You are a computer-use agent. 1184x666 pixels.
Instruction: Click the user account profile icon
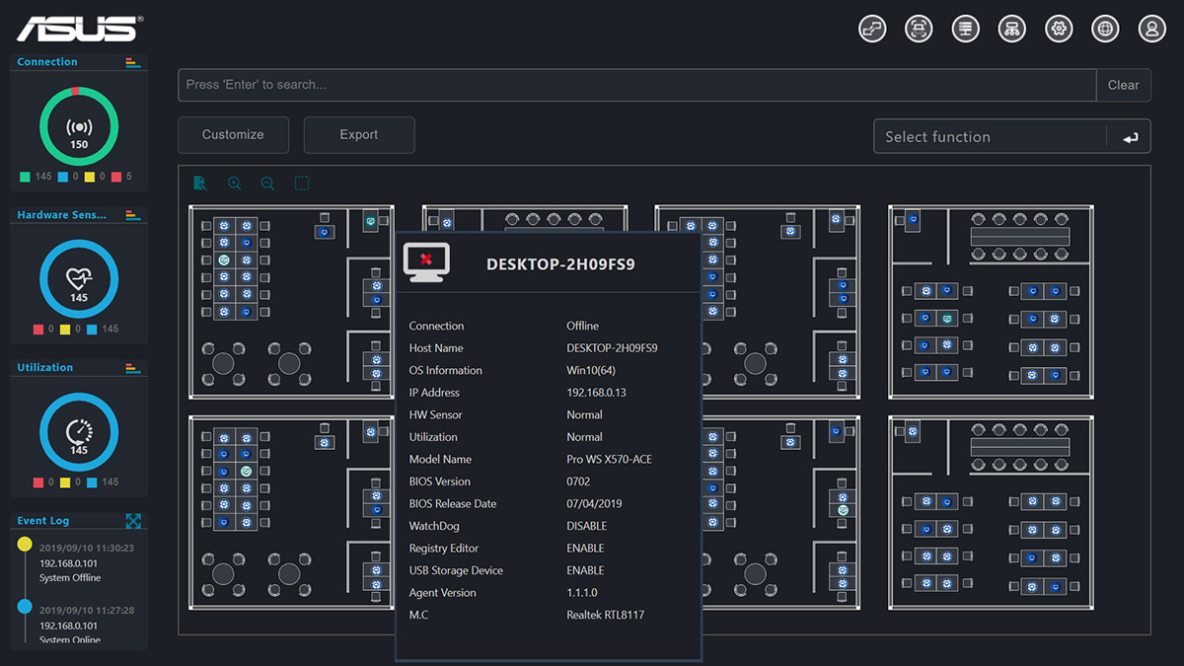pyautogui.click(x=1151, y=30)
